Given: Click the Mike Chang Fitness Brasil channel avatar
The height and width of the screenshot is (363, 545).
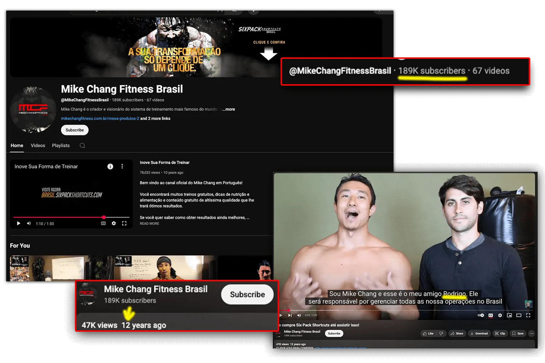Looking at the screenshot, I should [33, 109].
